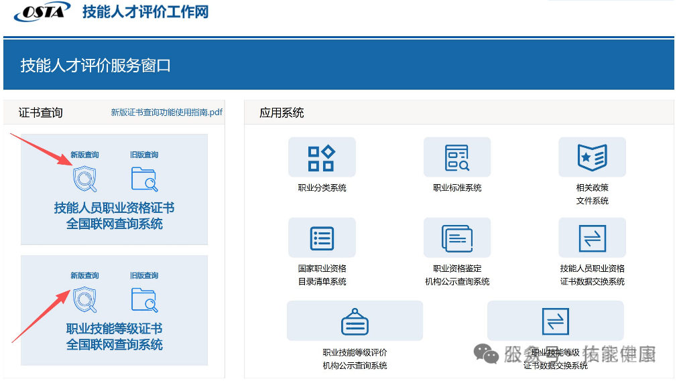The width and height of the screenshot is (677, 381).
Task: Open the 职业资格鉴定机构公示查询系统 icon
Action: coord(457,238)
